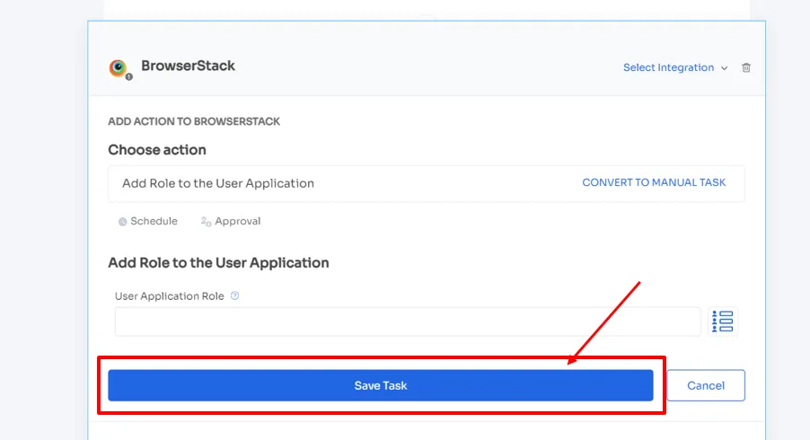This screenshot has width=810, height=440.
Task: Click the approval people icon
Action: (207, 222)
